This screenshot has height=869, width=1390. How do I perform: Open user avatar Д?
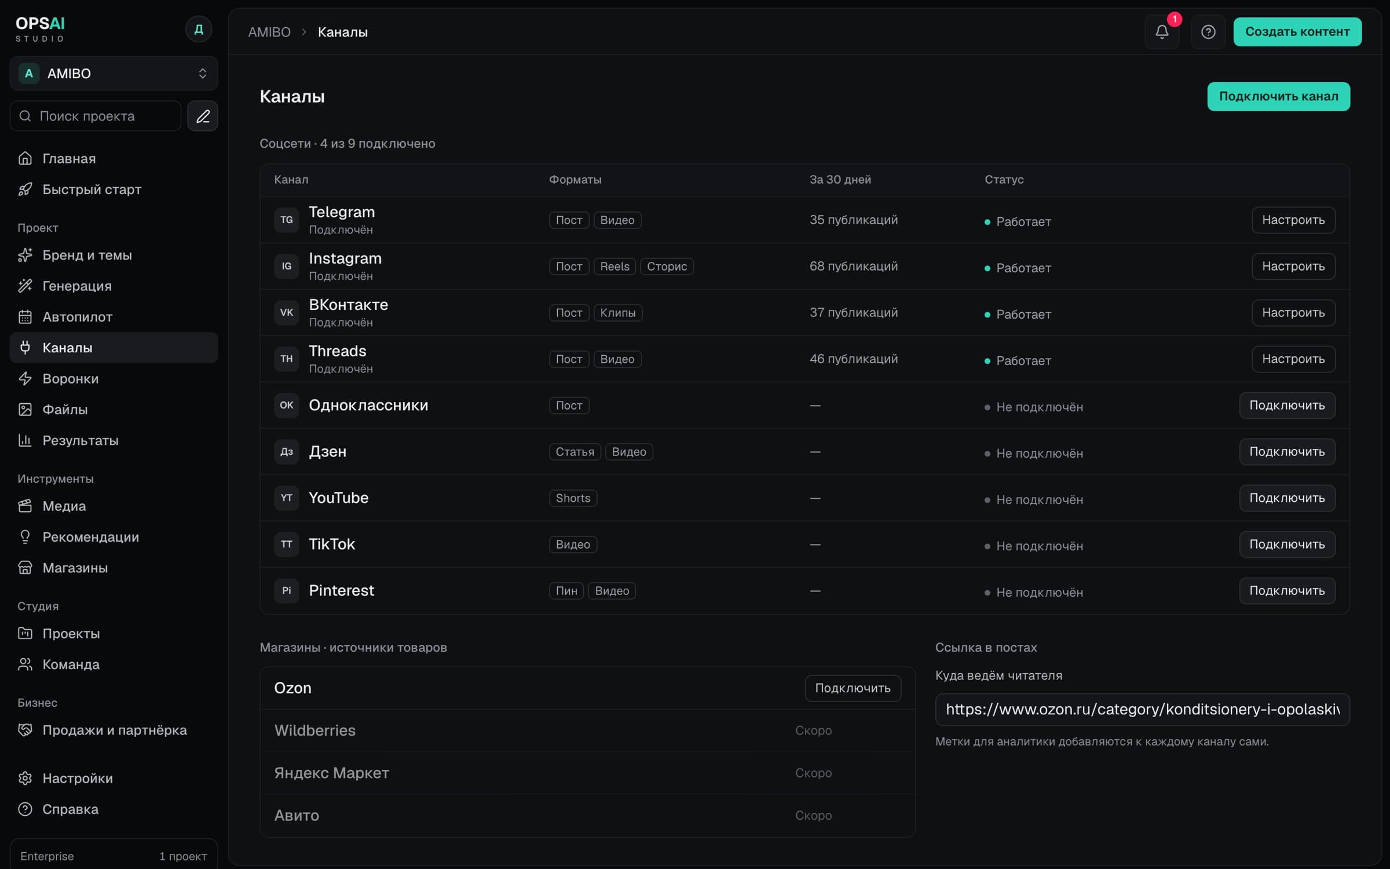coord(199,29)
